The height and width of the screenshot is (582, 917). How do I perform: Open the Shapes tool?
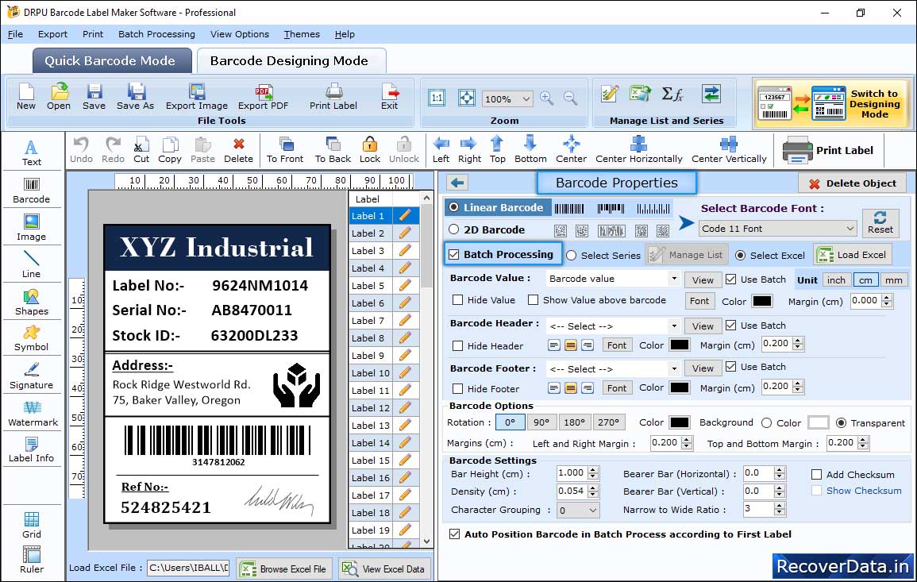pos(32,302)
